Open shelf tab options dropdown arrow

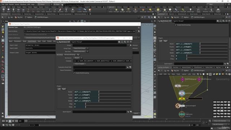(106, 7)
